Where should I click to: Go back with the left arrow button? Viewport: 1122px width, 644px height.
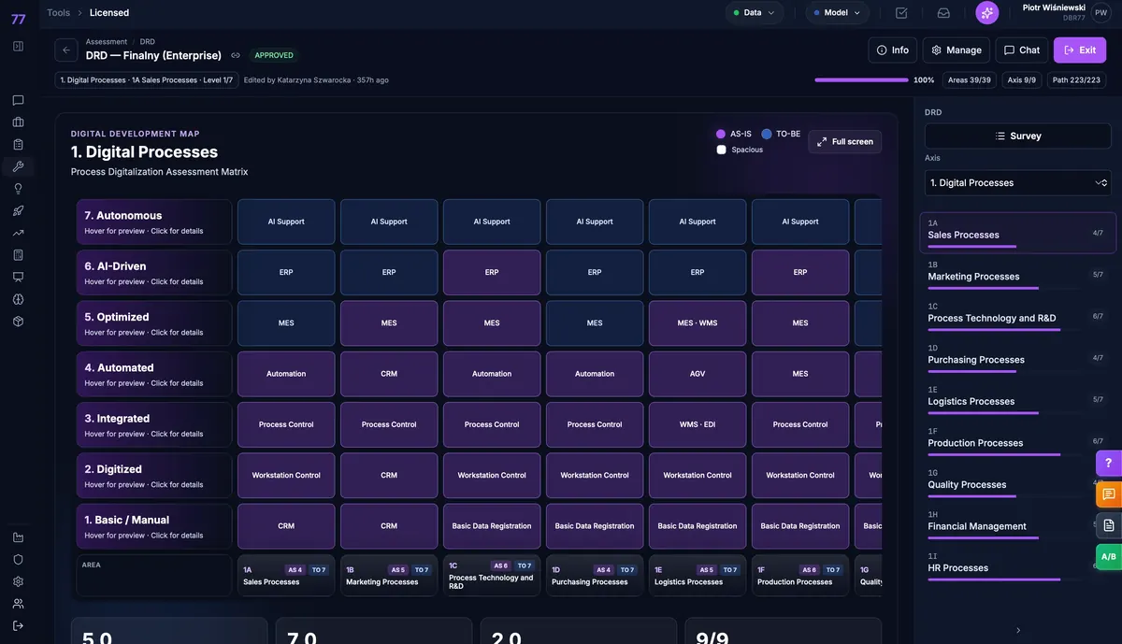(66, 50)
